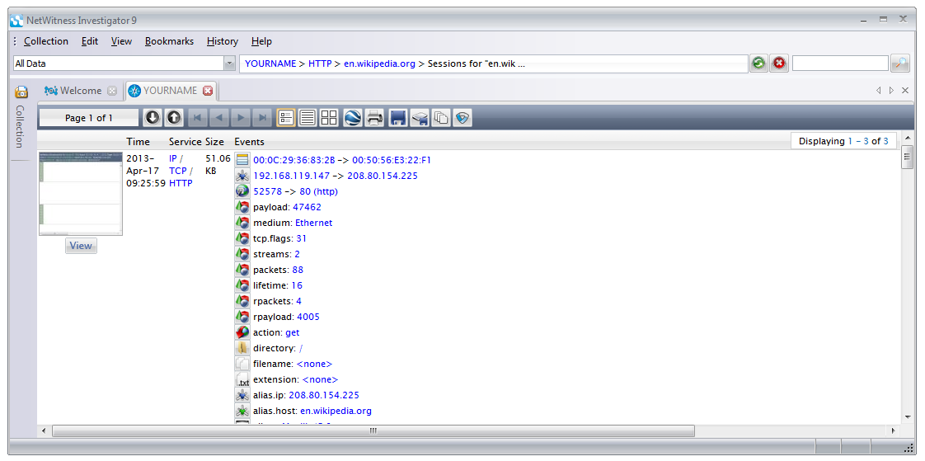This screenshot has height=461, width=925.
Task: Open the View menu
Action: pyautogui.click(x=121, y=41)
